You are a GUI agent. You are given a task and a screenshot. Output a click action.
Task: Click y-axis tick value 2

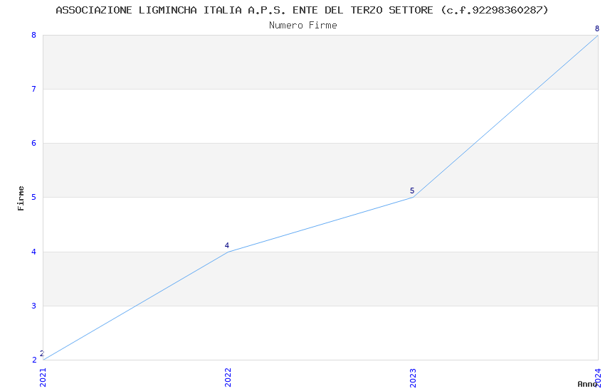coord(34,360)
